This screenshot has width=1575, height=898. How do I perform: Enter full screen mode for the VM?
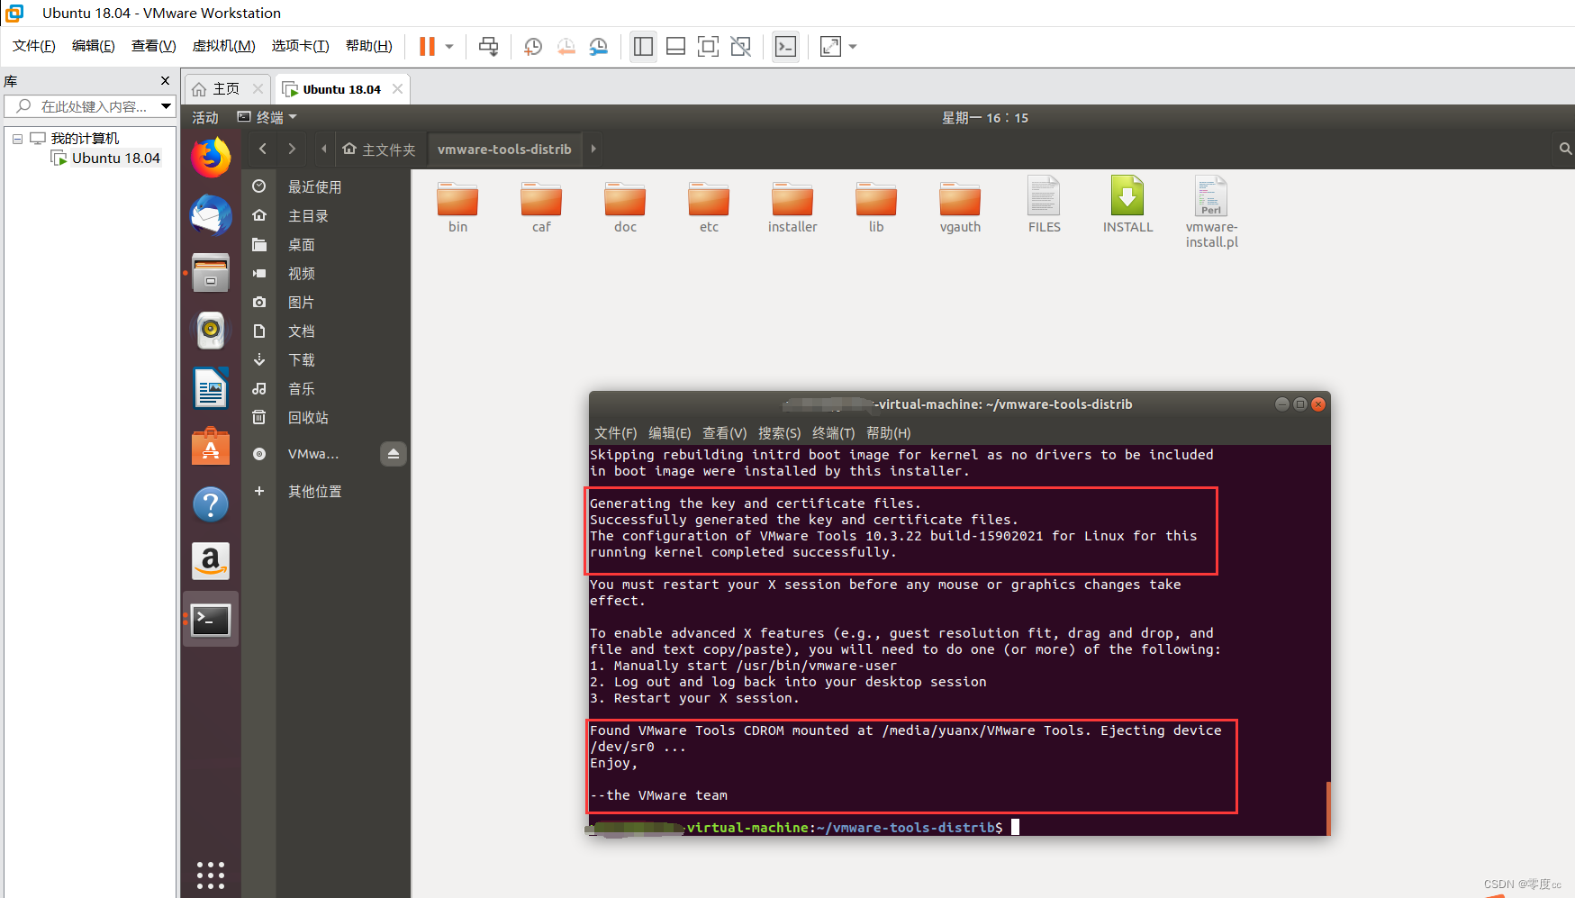tap(709, 46)
